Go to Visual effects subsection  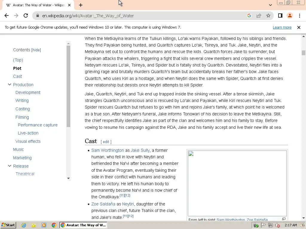point(28,141)
